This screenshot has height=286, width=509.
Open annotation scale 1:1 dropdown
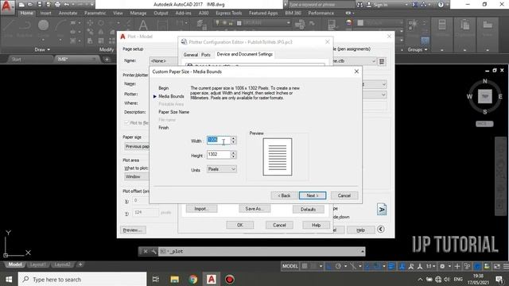(x=431, y=266)
